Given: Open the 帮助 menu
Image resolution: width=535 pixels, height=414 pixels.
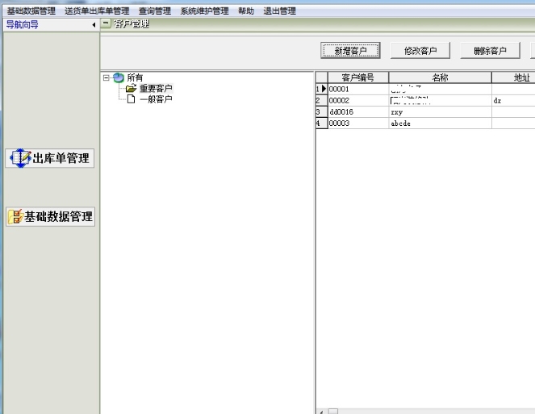Looking at the screenshot, I should 246,11.
